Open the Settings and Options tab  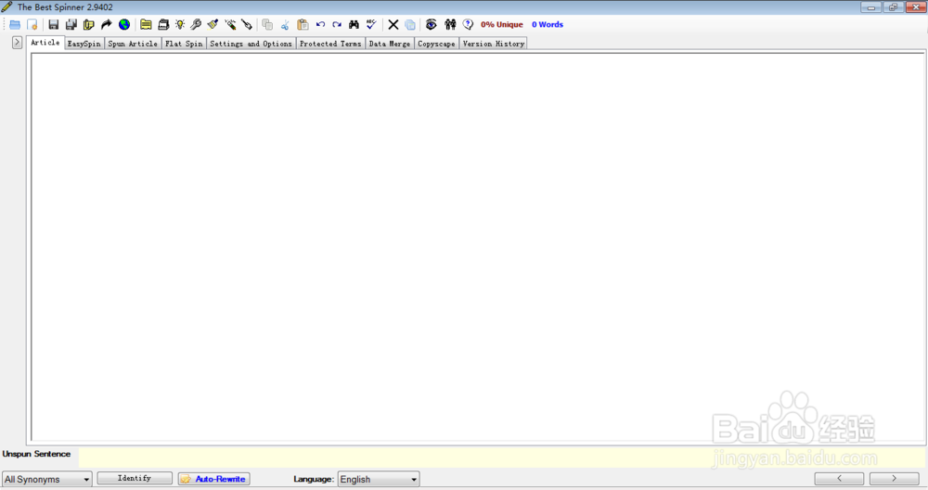pos(251,44)
